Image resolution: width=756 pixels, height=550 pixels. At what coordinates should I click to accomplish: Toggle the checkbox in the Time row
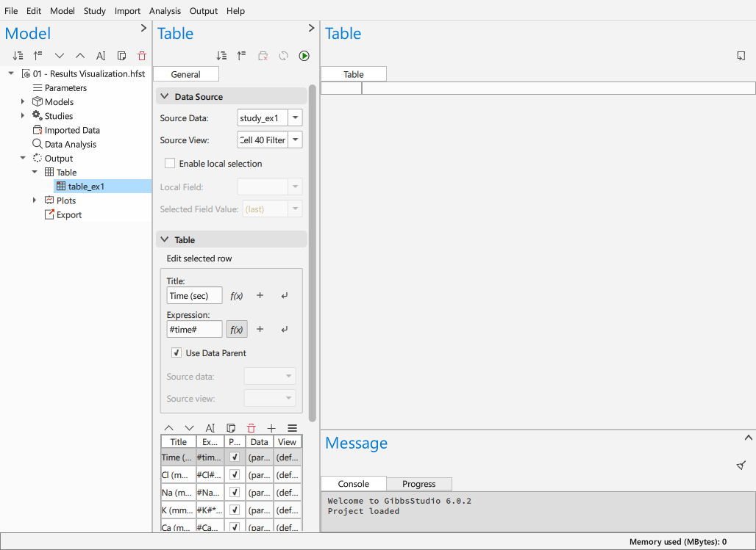235,457
